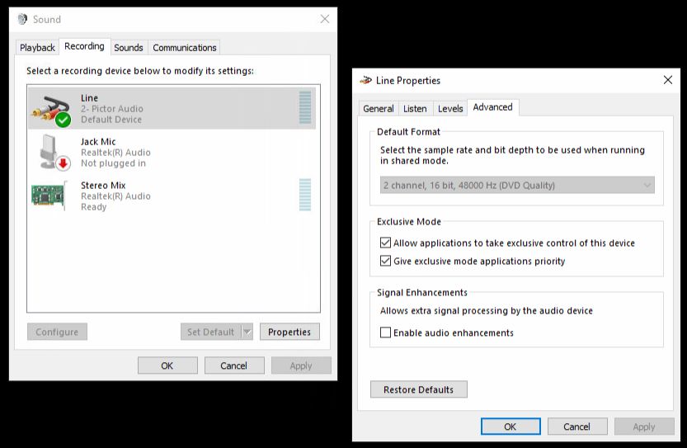Uncheck Give exclusive mode applications priority
The width and height of the screenshot is (687, 448).
click(385, 262)
